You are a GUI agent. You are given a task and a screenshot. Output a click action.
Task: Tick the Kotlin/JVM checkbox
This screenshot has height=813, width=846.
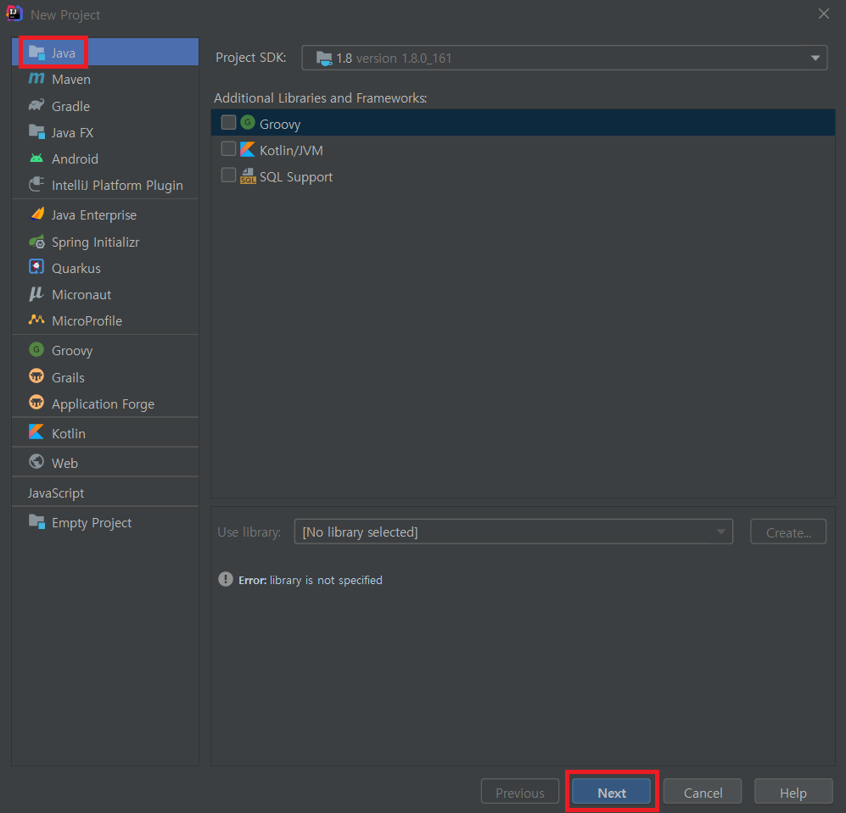[229, 148]
